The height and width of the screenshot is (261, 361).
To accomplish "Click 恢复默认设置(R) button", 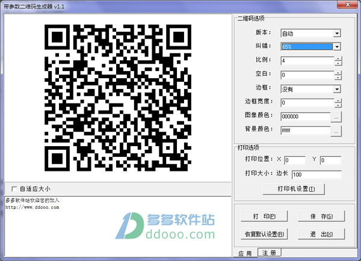I will (264, 234).
